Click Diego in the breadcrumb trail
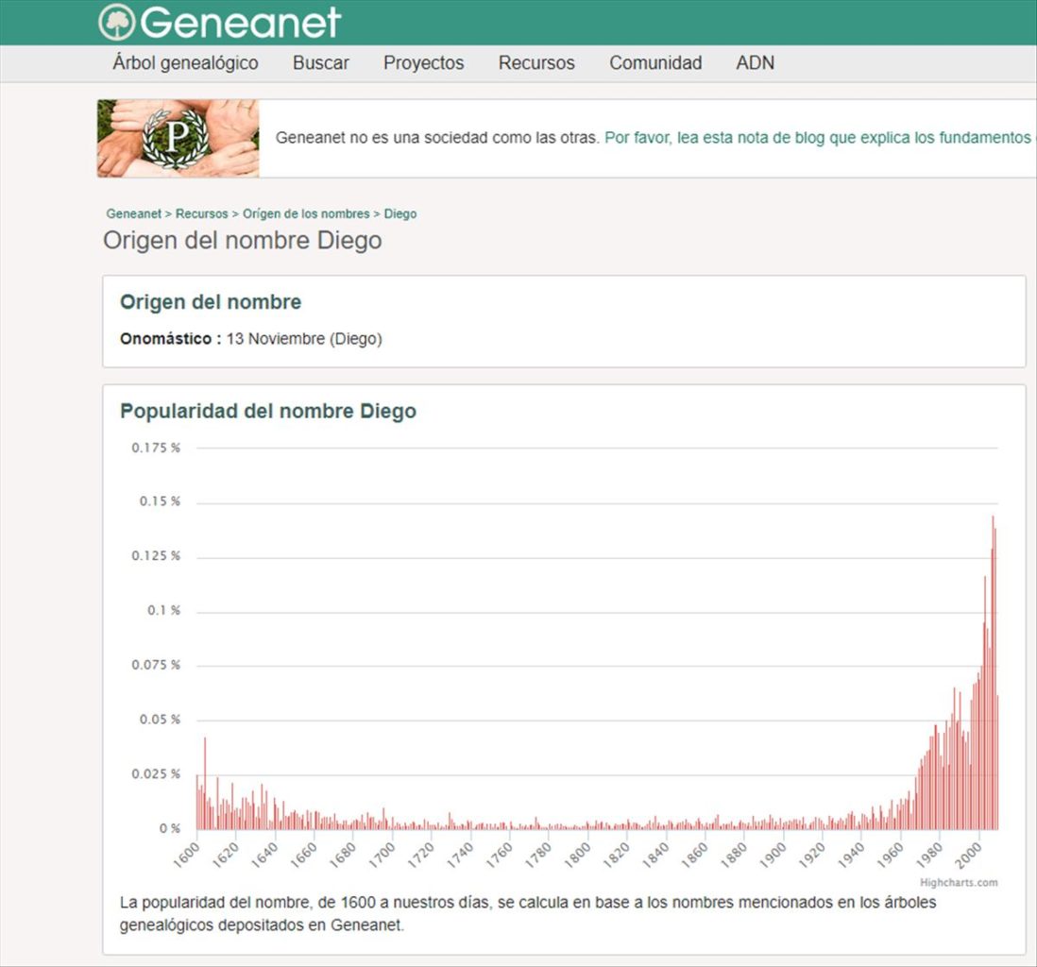This screenshot has height=967, width=1037. point(400,214)
